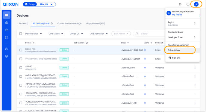This screenshot has width=206, height=112.
Task: Check the Xavier NX device checkbox
Action: [21, 50]
